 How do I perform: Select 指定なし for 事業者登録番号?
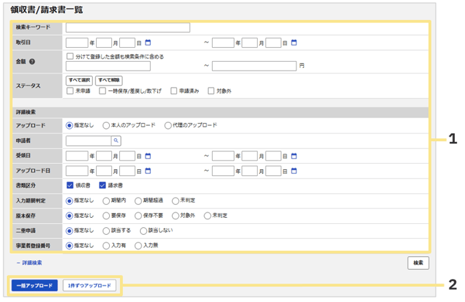(69, 246)
